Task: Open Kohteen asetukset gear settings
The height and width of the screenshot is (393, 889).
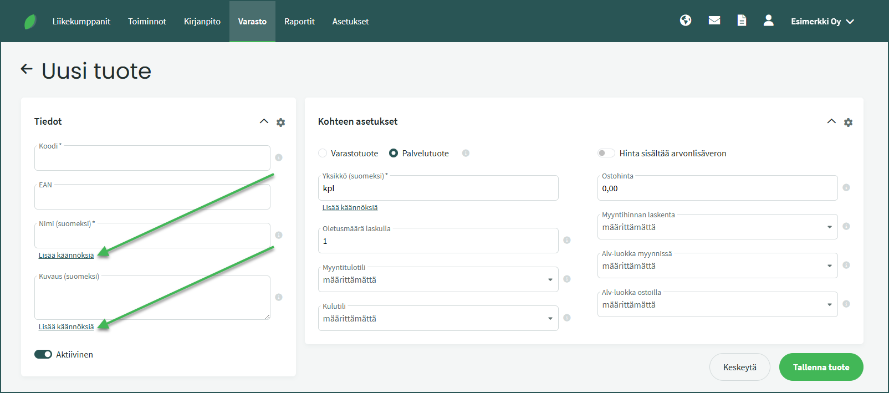Action: pyautogui.click(x=848, y=123)
